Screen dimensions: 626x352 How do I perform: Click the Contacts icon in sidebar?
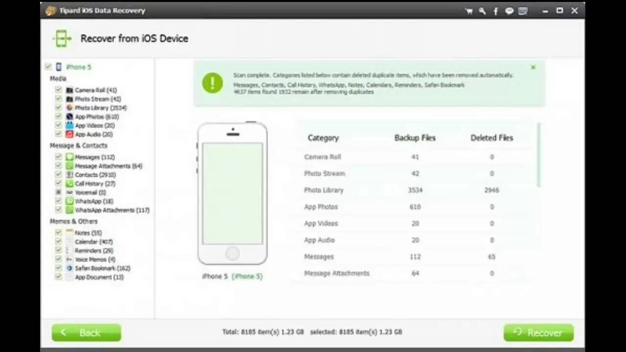(70, 175)
